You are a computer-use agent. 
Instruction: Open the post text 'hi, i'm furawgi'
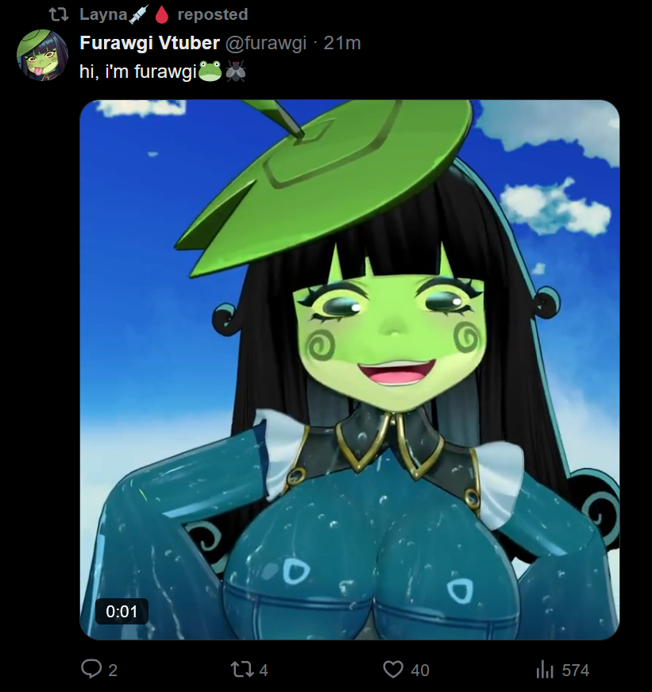137,72
